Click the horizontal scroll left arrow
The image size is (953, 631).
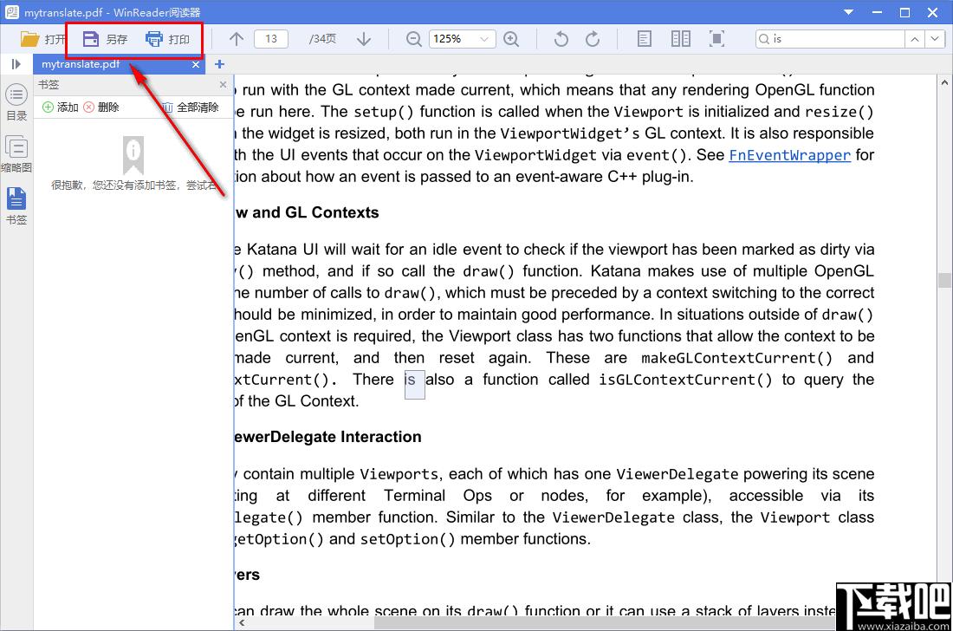[x=242, y=623]
